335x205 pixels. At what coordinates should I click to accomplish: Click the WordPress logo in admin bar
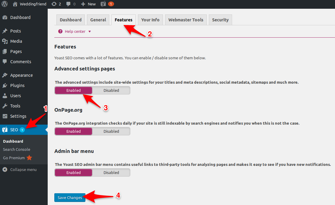click(5, 4)
